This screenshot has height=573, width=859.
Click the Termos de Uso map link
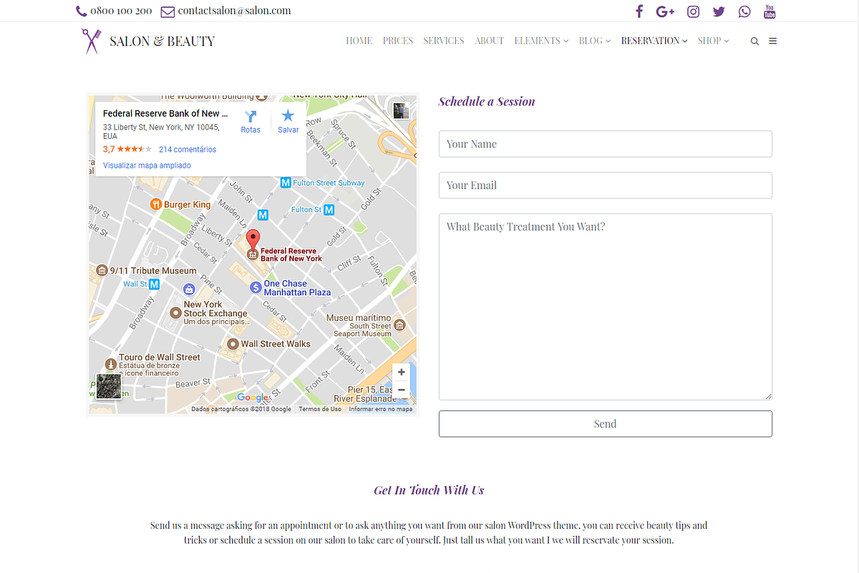click(320, 409)
